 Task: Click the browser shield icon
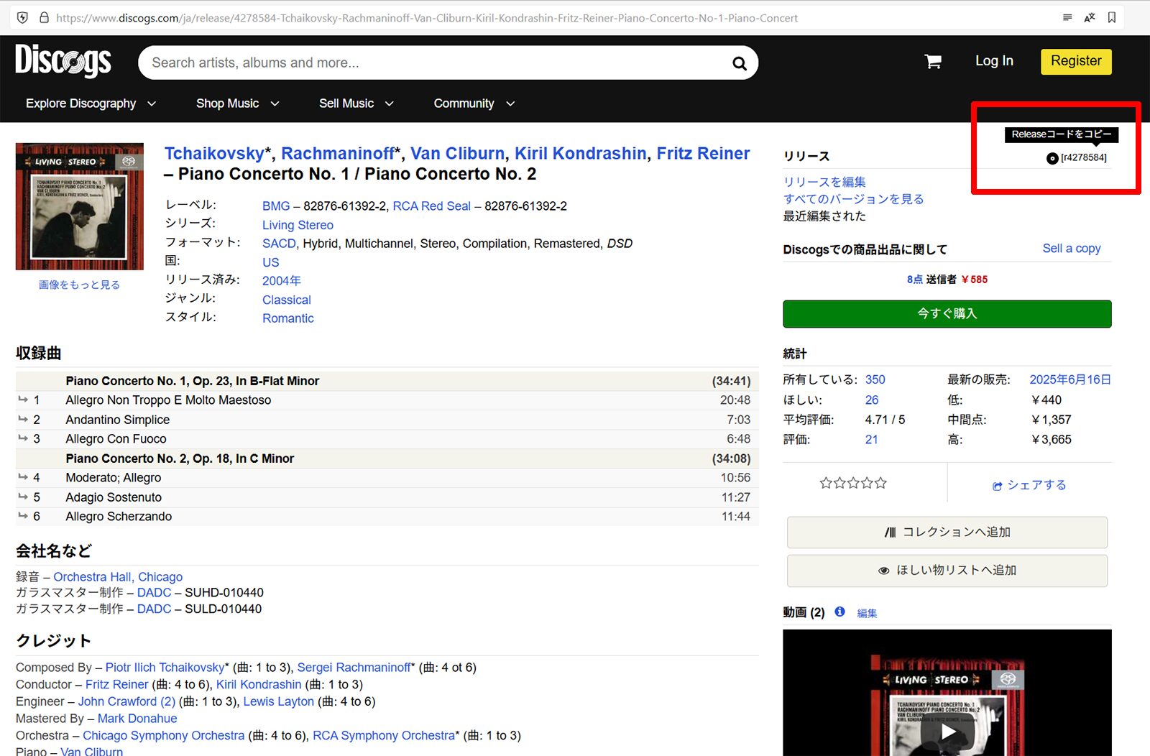pyautogui.click(x=22, y=18)
